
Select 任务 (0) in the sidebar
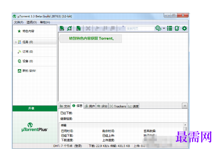click(35, 42)
